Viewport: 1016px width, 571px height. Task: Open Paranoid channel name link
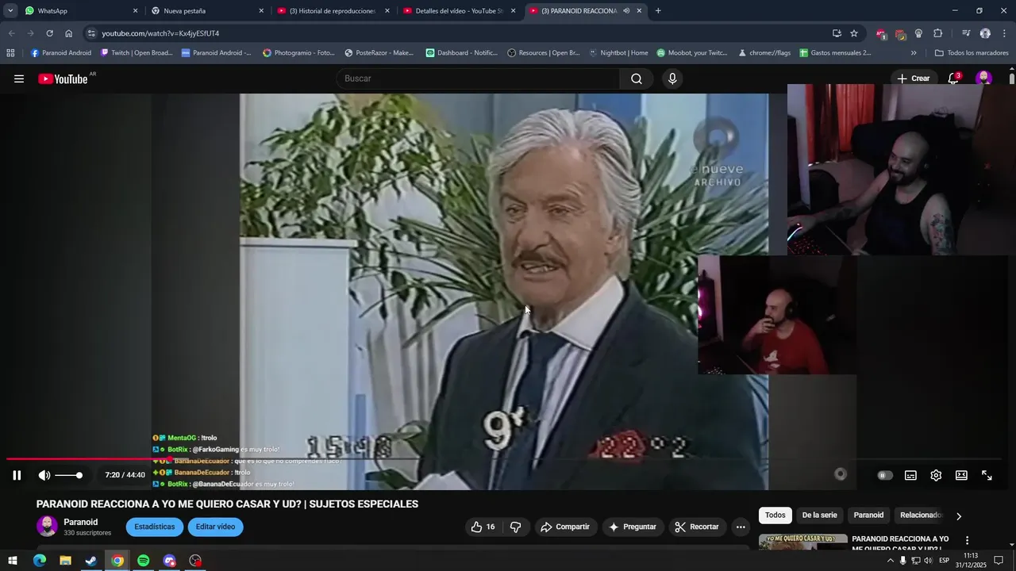81,522
